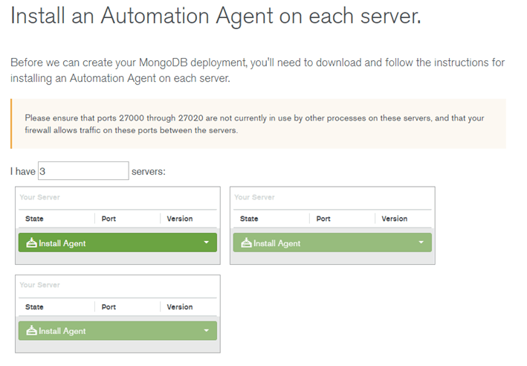Click the second server's Install Agent button

[x=332, y=243]
